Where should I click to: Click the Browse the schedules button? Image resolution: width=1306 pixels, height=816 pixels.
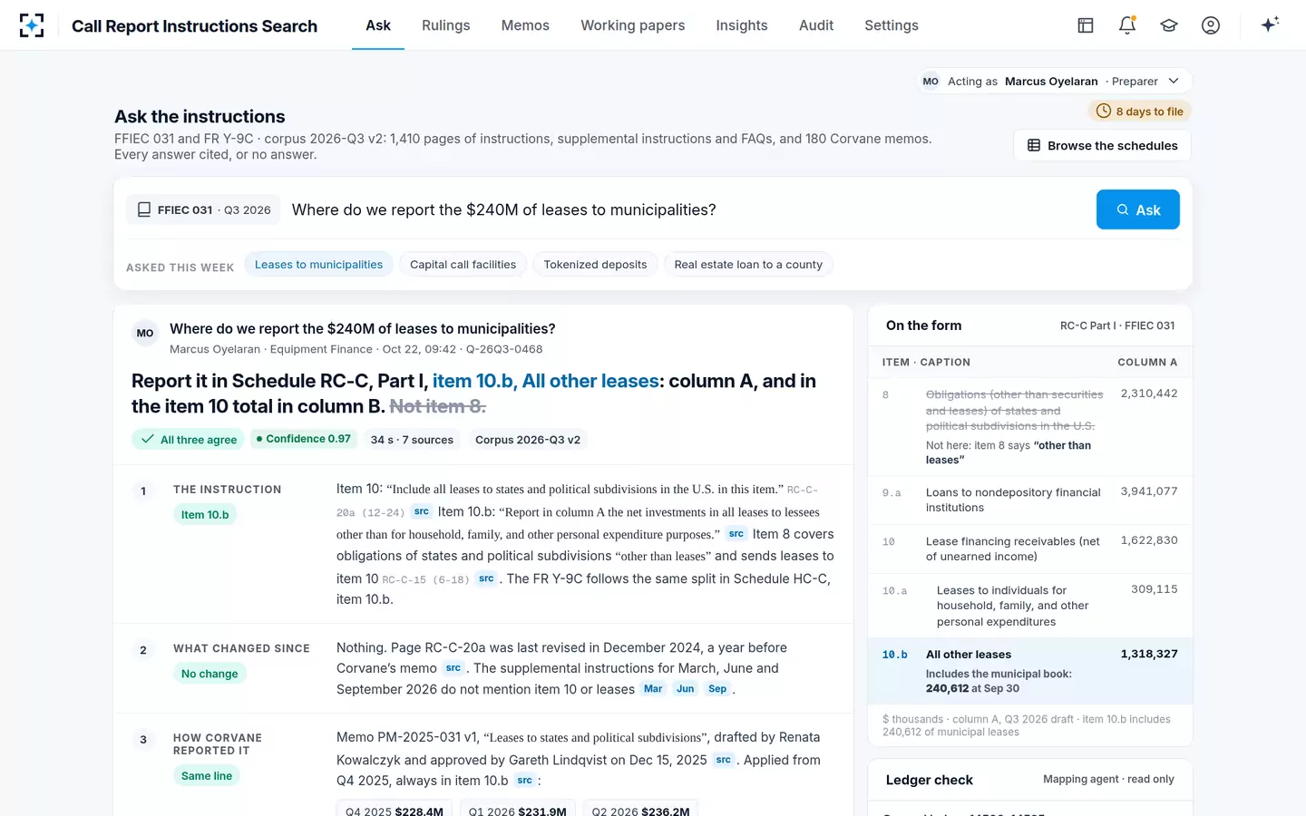[x=1102, y=145]
